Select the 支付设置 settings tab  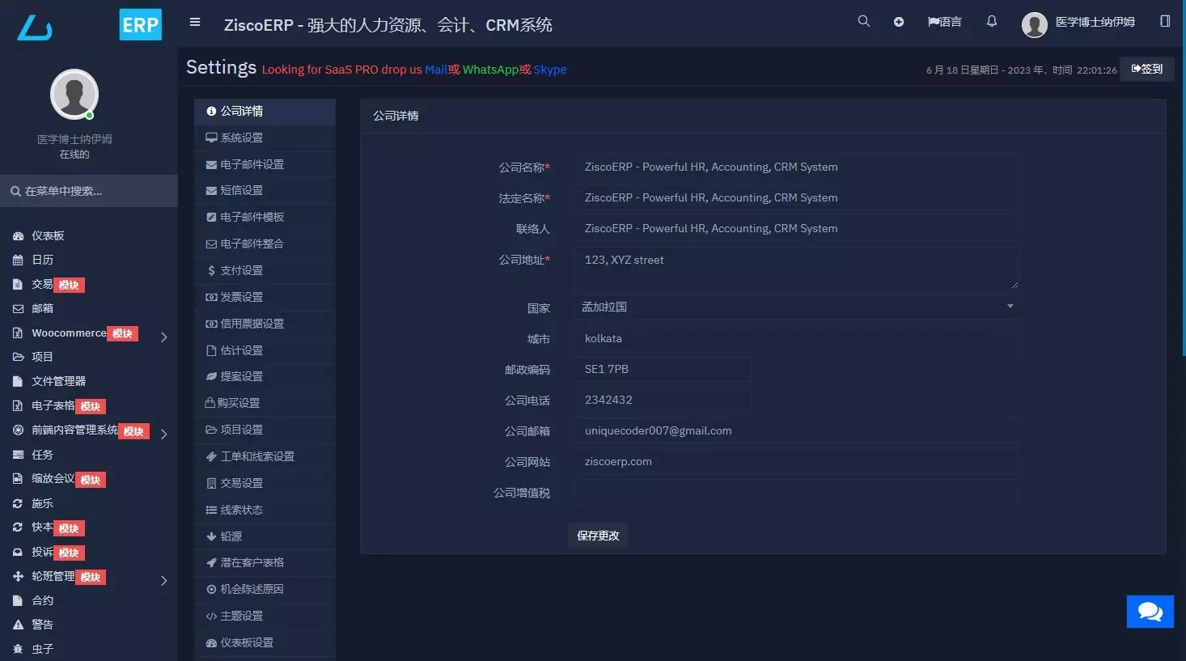pos(265,270)
